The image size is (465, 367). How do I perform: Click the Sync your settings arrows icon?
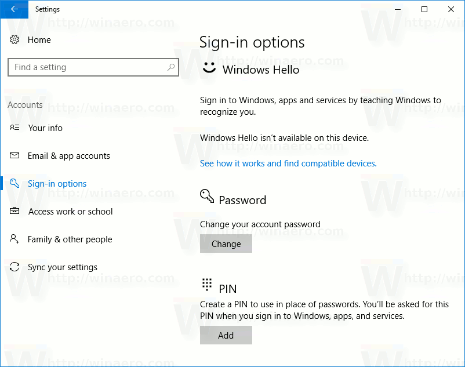click(14, 267)
